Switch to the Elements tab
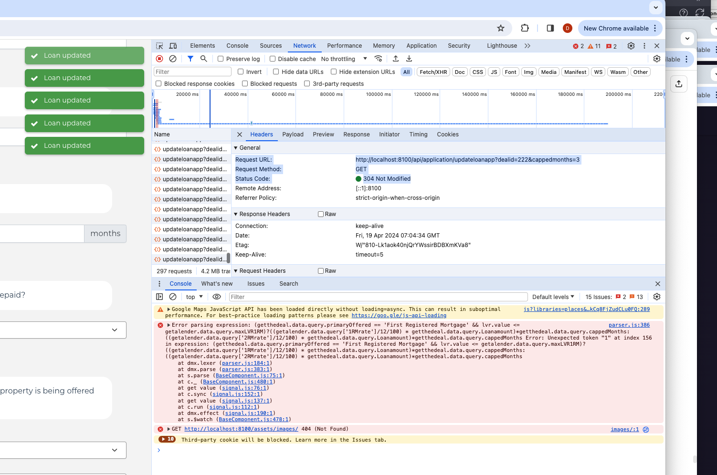The height and width of the screenshot is (475, 717). [x=202, y=46]
